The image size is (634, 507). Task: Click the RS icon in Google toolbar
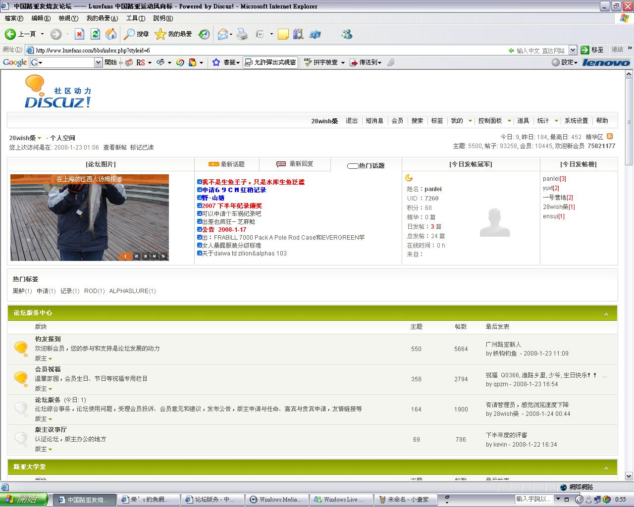pyautogui.click(x=141, y=62)
